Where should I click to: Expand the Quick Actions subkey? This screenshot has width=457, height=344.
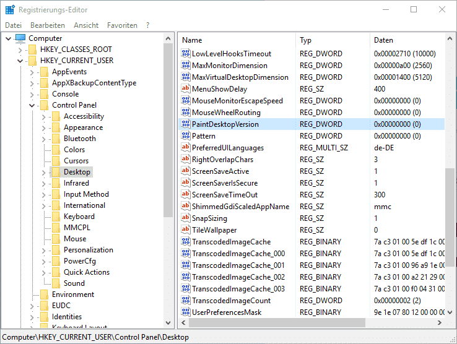point(44,273)
